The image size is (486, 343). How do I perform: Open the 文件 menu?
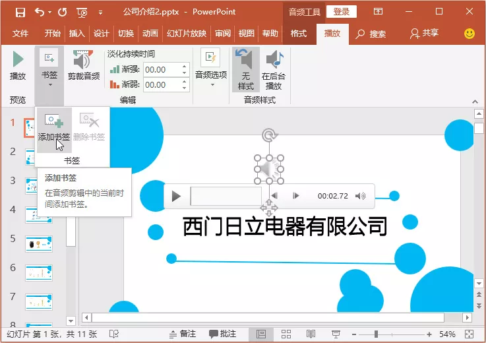tap(20, 33)
